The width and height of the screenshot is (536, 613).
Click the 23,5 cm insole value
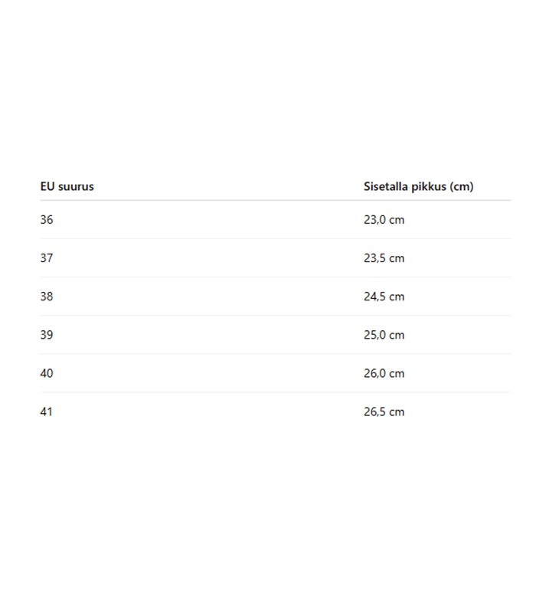point(384,258)
